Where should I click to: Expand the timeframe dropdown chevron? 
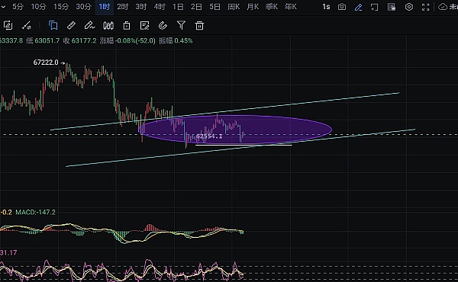coord(3,6)
